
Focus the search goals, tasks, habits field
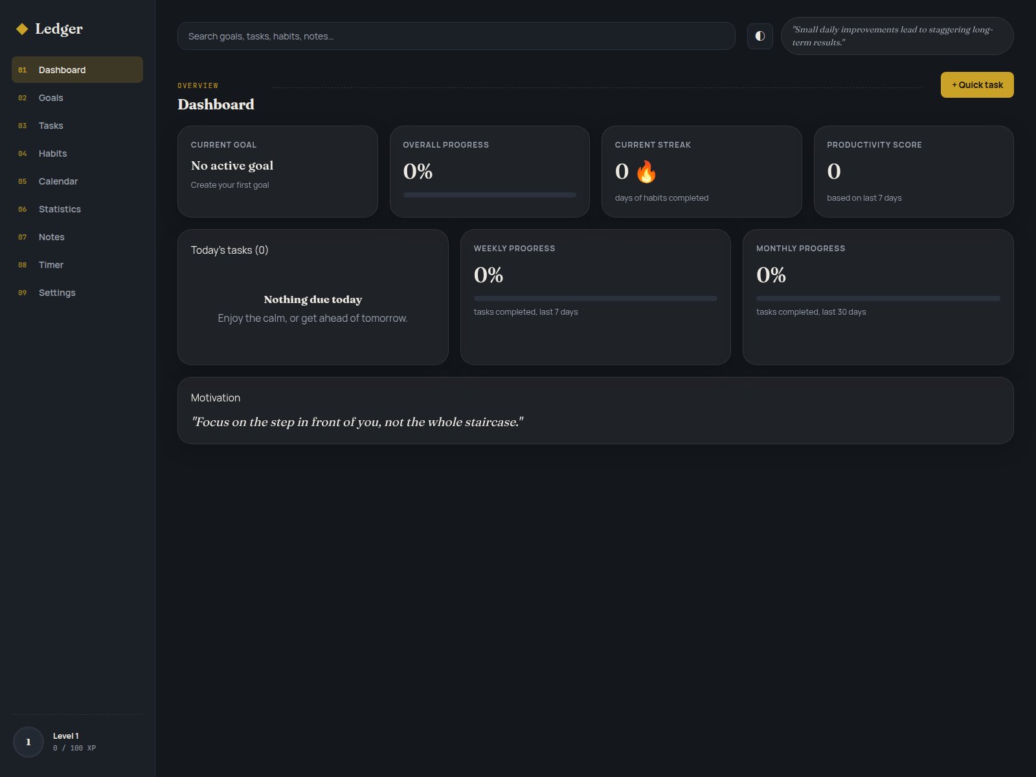click(x=456, y=36)
